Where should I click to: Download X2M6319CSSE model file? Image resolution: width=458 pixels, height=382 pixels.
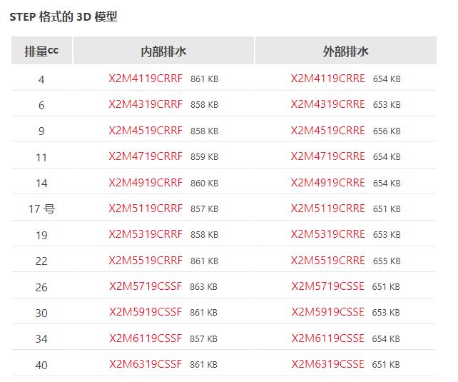pyautogui.click(x=327, y=364)
